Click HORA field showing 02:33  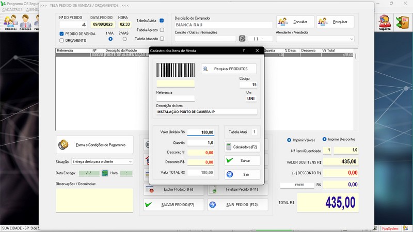[x=125, y=24]
